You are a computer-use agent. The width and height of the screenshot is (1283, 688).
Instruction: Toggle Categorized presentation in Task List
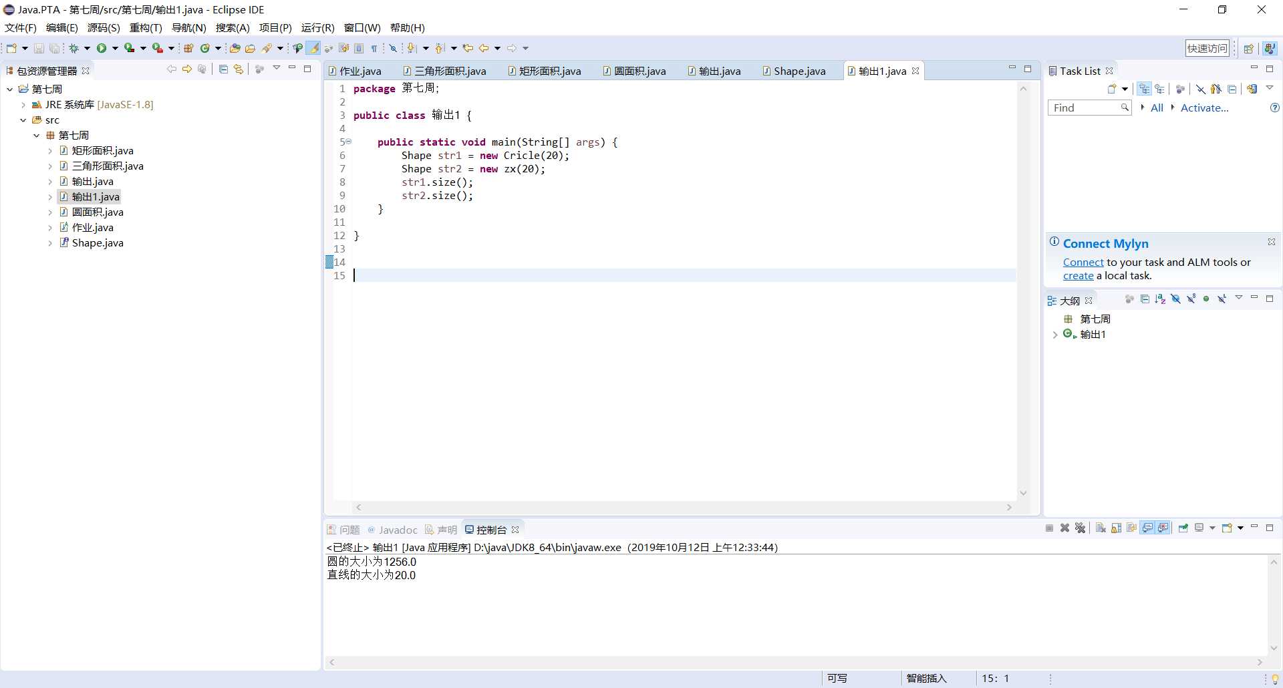click(1145, 89)
